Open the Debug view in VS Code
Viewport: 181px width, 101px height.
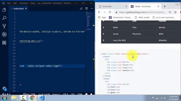4,34
